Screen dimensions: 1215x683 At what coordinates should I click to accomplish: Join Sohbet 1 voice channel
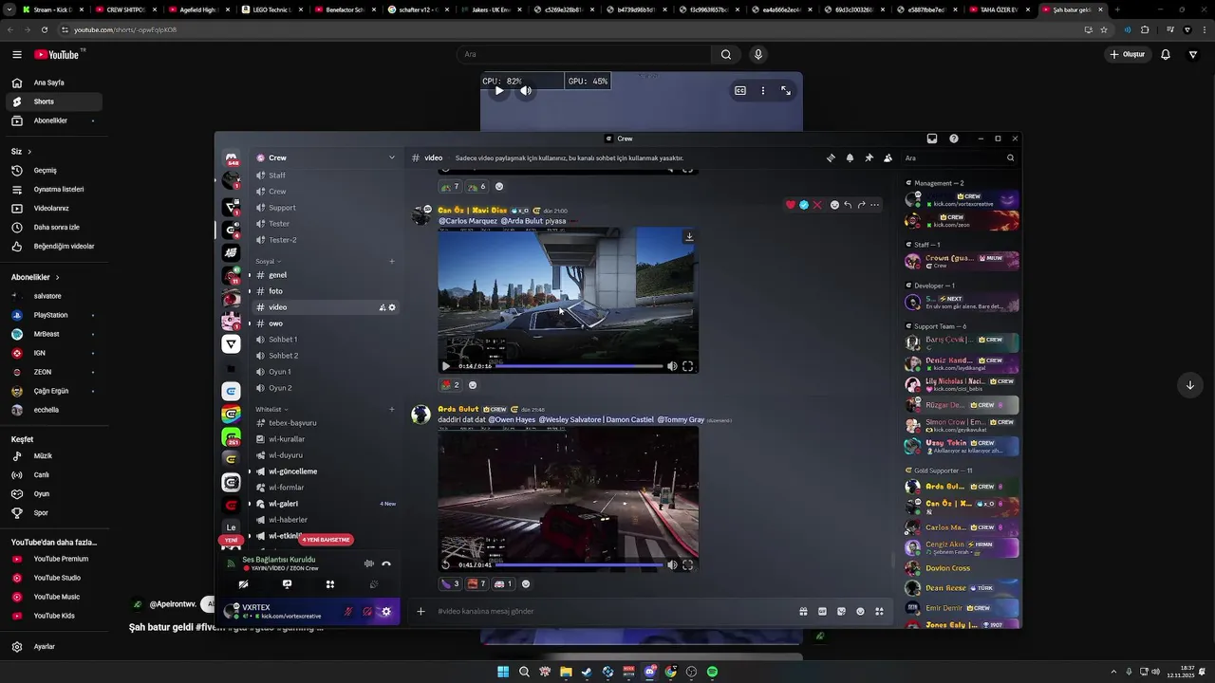click(325, 340)
